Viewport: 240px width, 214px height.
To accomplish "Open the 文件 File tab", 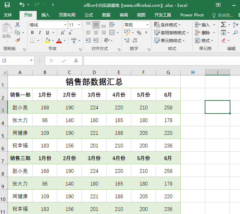I will (8, 15).
